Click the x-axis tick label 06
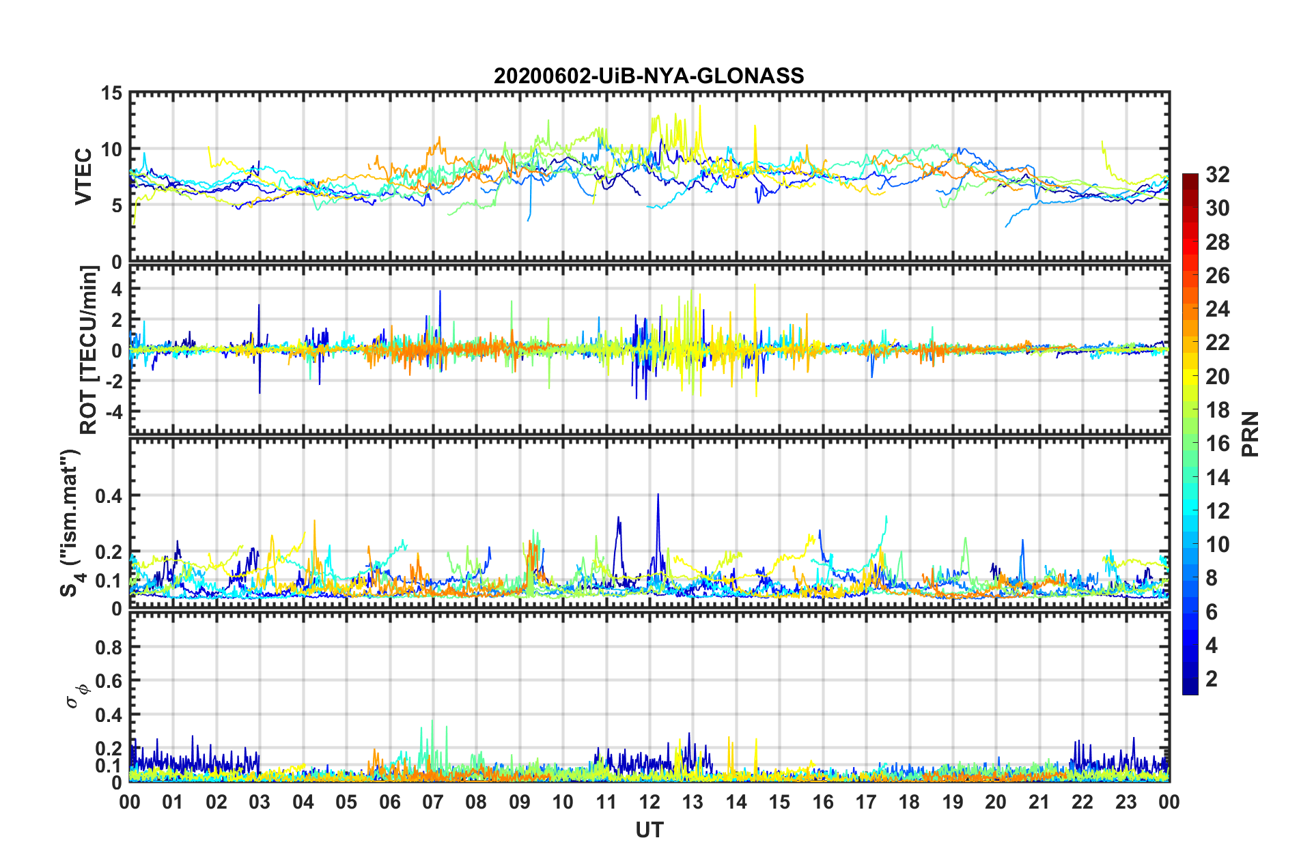The height and width of the screenshot is (868, 1299). tap(389, 802)
